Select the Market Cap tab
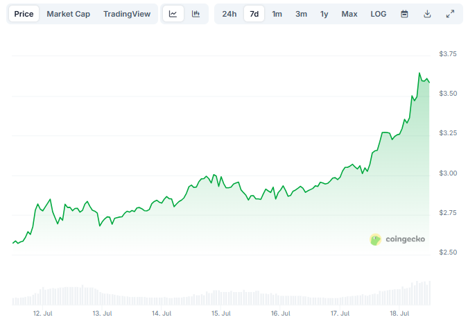 click(69, 14)
